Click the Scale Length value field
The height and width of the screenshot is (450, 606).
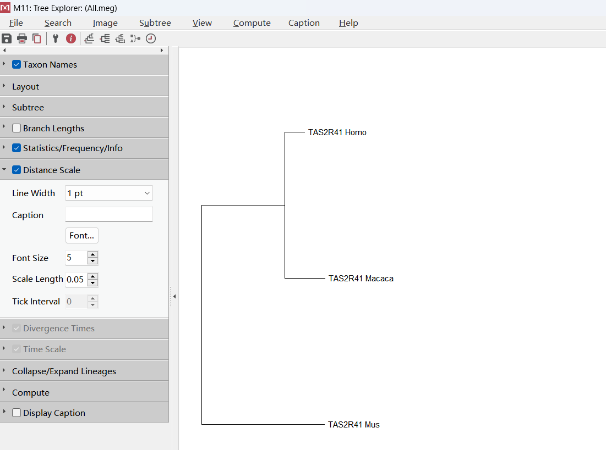77,280
